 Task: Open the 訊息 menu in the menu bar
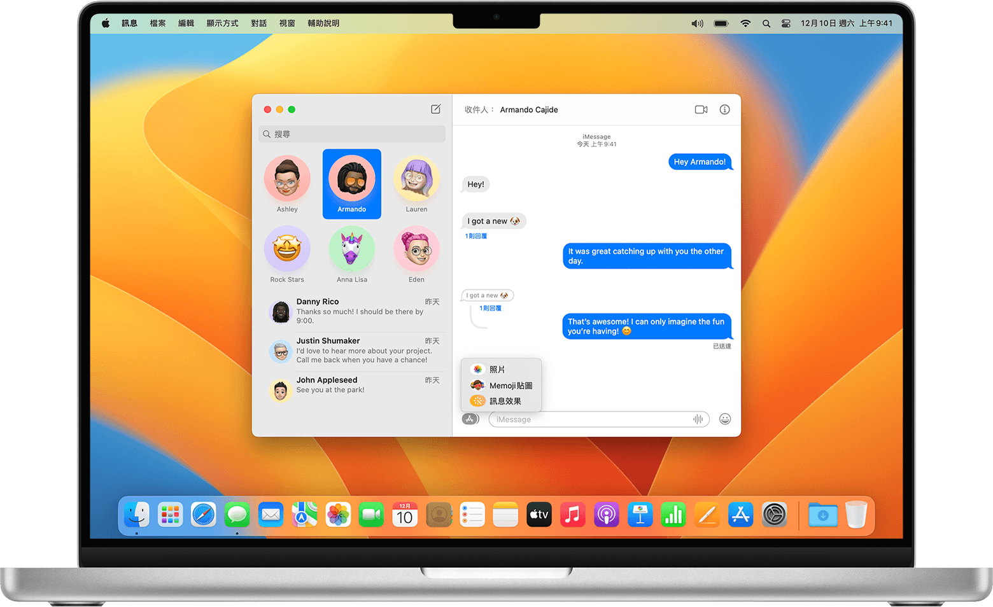tap(129, 23)
